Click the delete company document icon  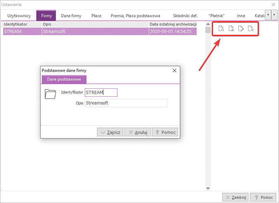tap(251, 28)
